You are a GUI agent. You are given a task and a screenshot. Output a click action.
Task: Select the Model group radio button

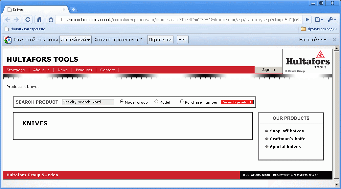pyautogui.click(x=122, y=102)
